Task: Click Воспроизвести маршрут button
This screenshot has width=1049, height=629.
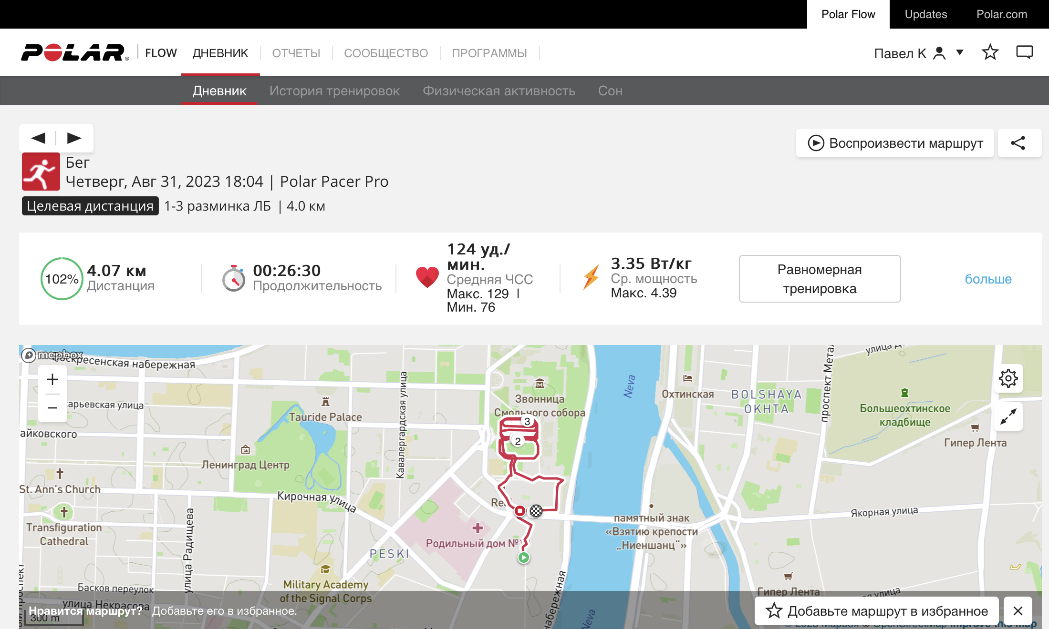Action: tap(895, 143)
